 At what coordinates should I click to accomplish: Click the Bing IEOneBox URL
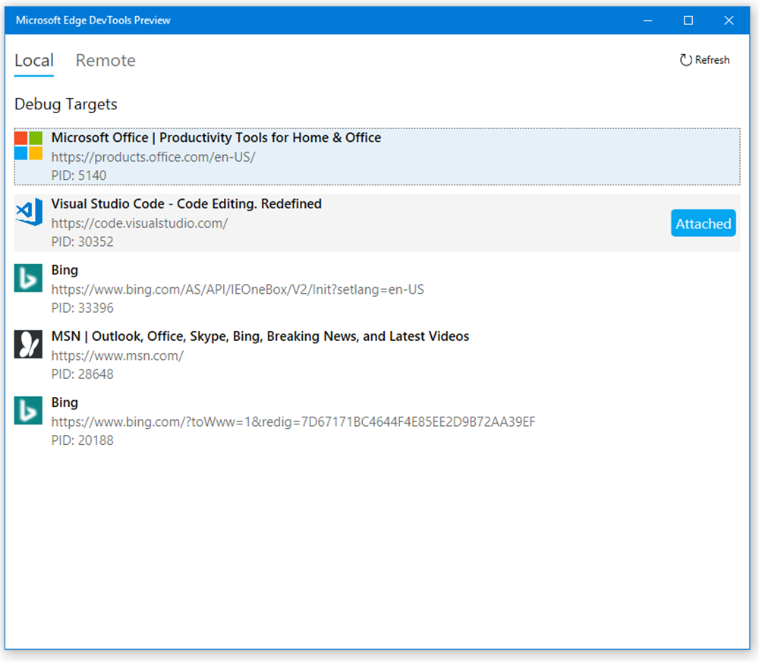tap(238, 289)
